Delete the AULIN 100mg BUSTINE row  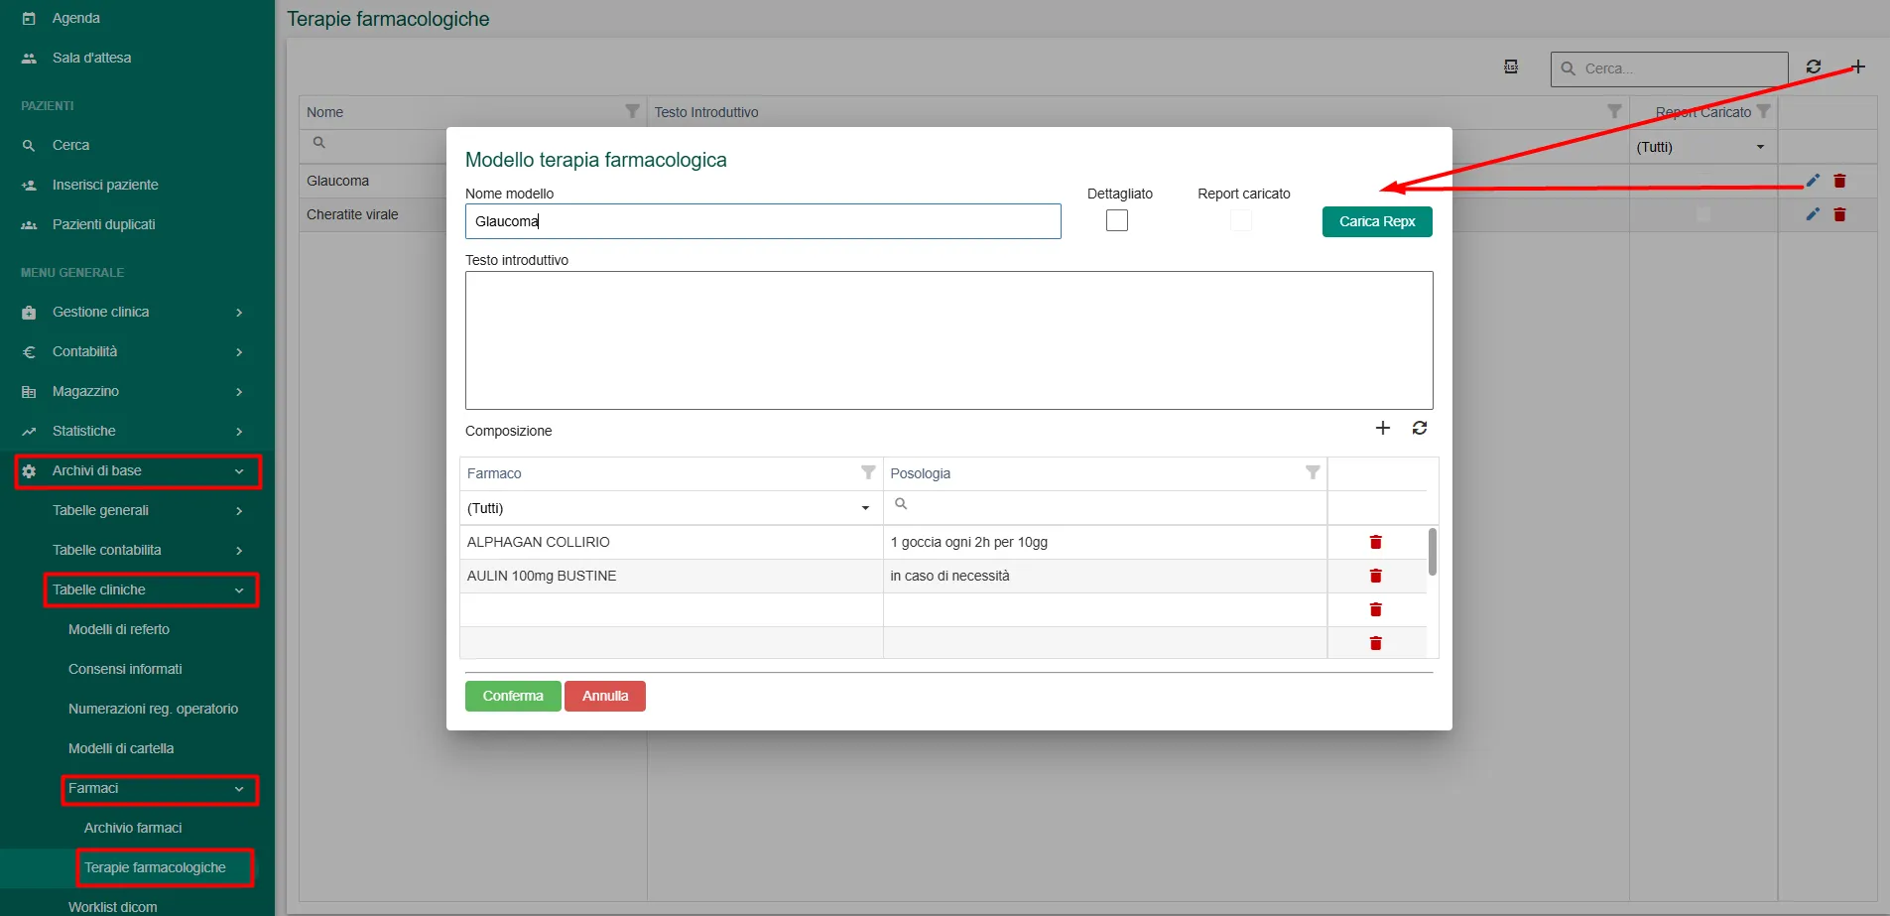pos(1376,576)
